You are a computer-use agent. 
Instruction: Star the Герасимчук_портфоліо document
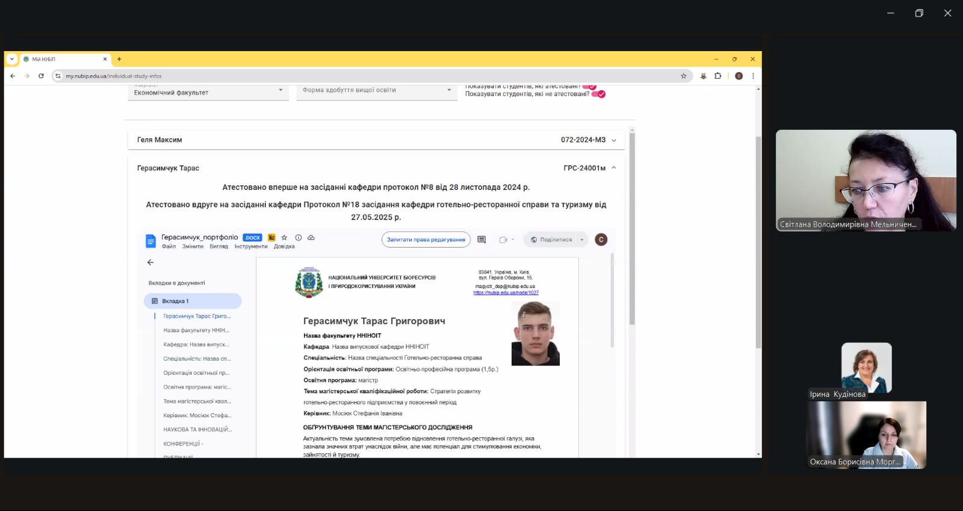pyautogui.click(x=284, y=237)
